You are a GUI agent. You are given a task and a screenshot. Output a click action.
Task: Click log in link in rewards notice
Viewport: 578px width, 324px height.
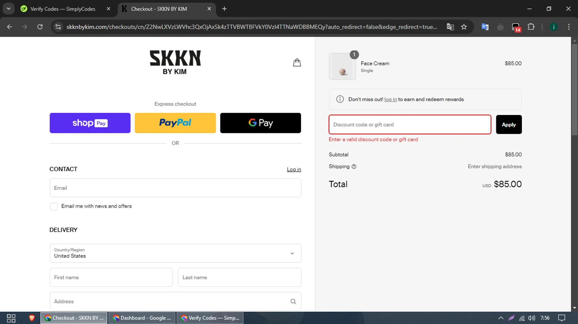coord(390,99)
